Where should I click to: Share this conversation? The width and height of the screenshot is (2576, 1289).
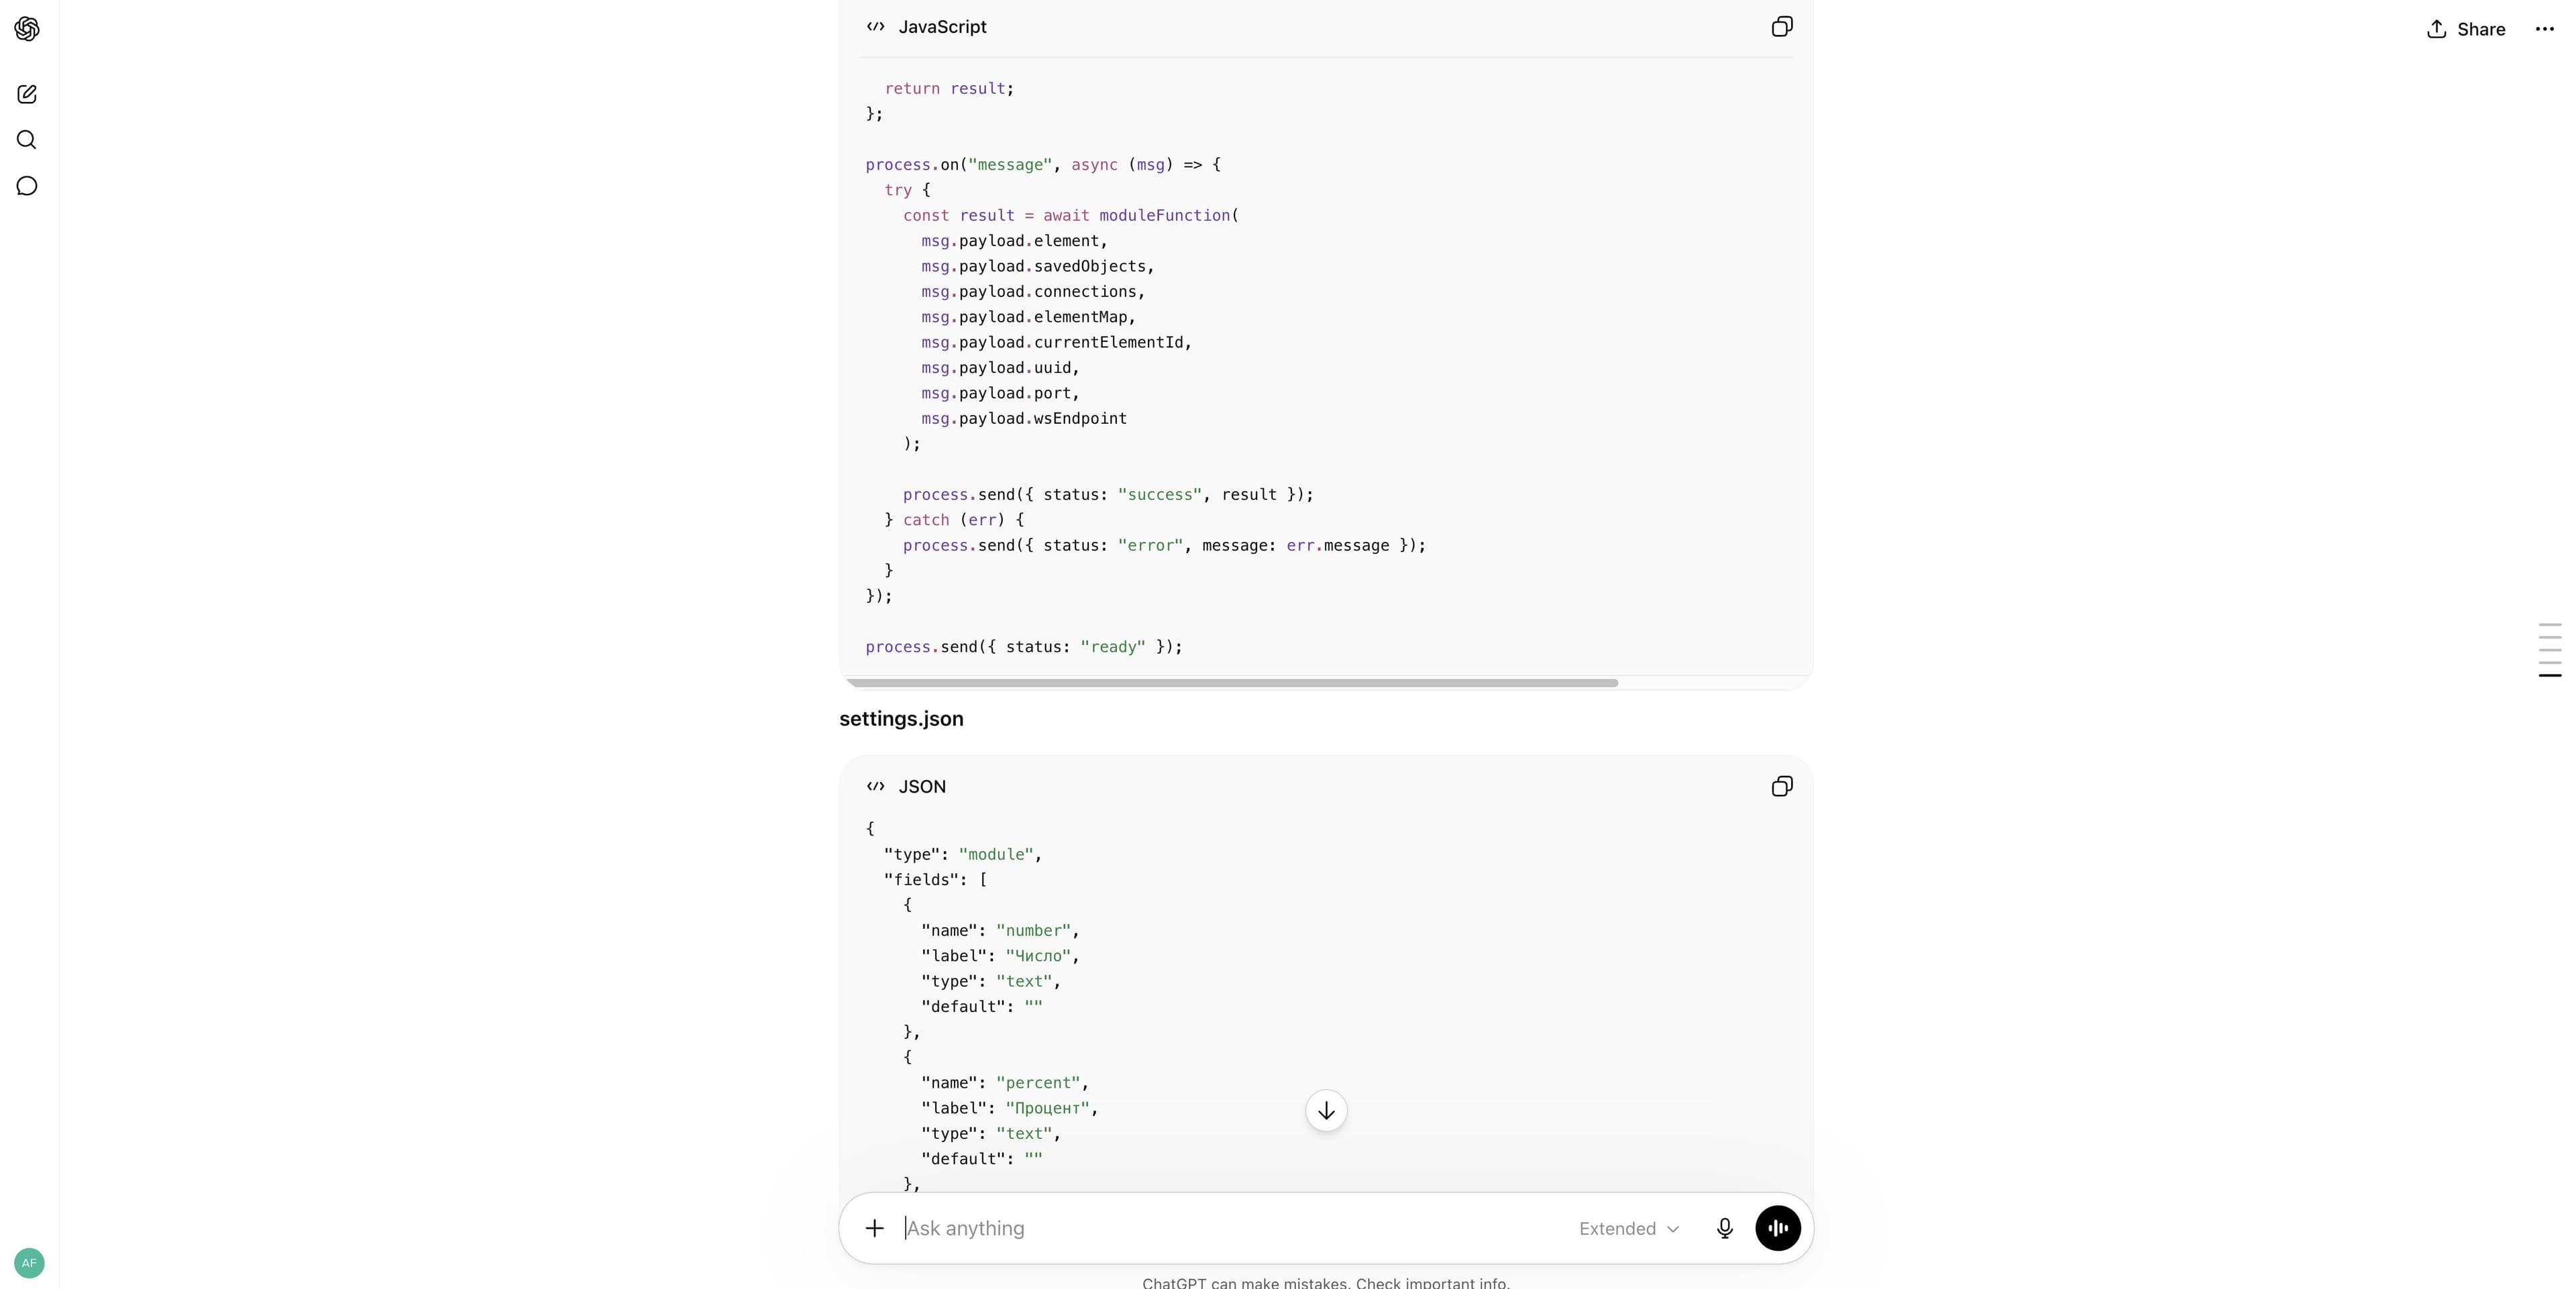(2465, 29)
